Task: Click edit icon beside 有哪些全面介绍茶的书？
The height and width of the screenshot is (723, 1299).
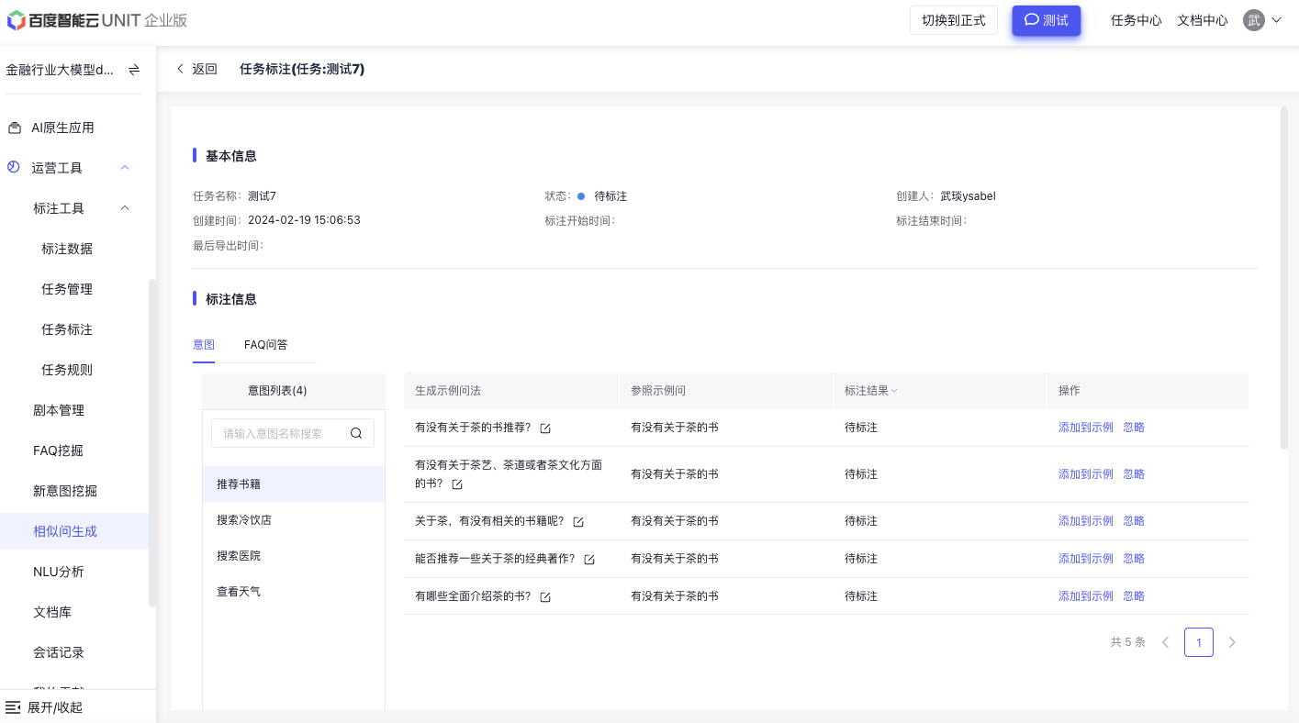Action: tap(545, 597)
